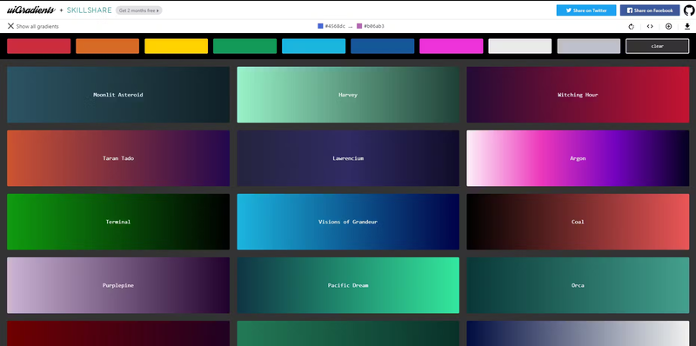Download the gradient image icon

pos(687,26)
